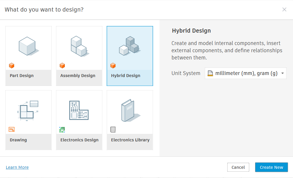Click the orange badge icon on Drawing tile
The height and width of the screenshot is (178, 293).
[12, 130]
